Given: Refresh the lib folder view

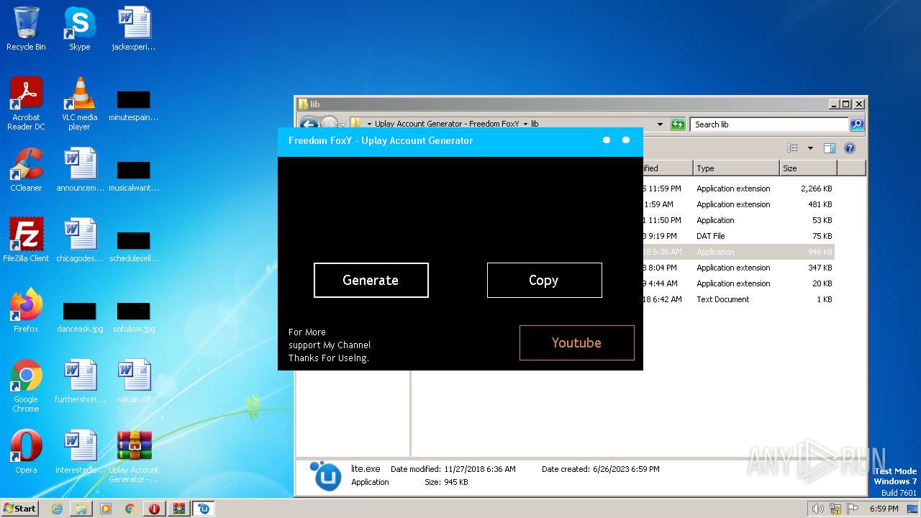Looking at the screenshot, I should pos(678,124).
